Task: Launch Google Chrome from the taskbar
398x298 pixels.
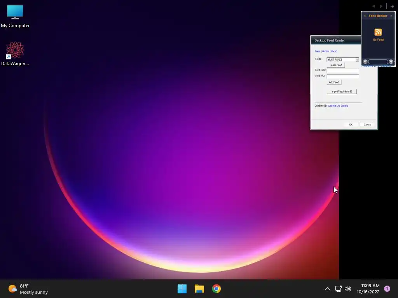Action: click(216, 289)
